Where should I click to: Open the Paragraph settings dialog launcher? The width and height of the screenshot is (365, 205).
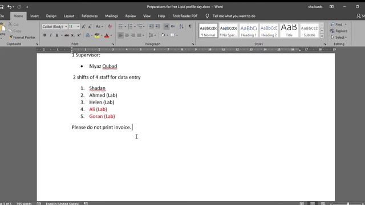(x=193, y=44)
